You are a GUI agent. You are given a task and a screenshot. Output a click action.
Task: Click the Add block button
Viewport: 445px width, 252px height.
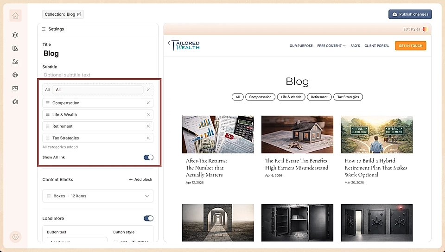[x=140, y=179]
